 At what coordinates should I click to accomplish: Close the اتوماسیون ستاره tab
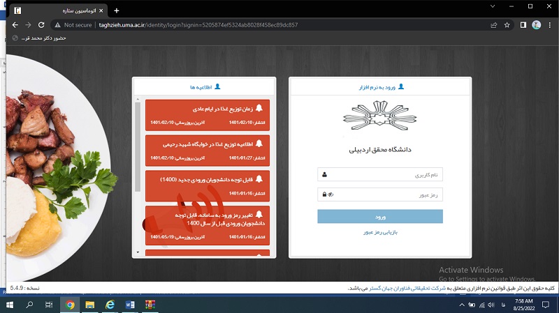tap(101, 10)
